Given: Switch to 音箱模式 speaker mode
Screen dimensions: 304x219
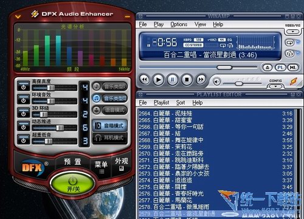Looking at the screenshot, I should (x=110, y=126).
